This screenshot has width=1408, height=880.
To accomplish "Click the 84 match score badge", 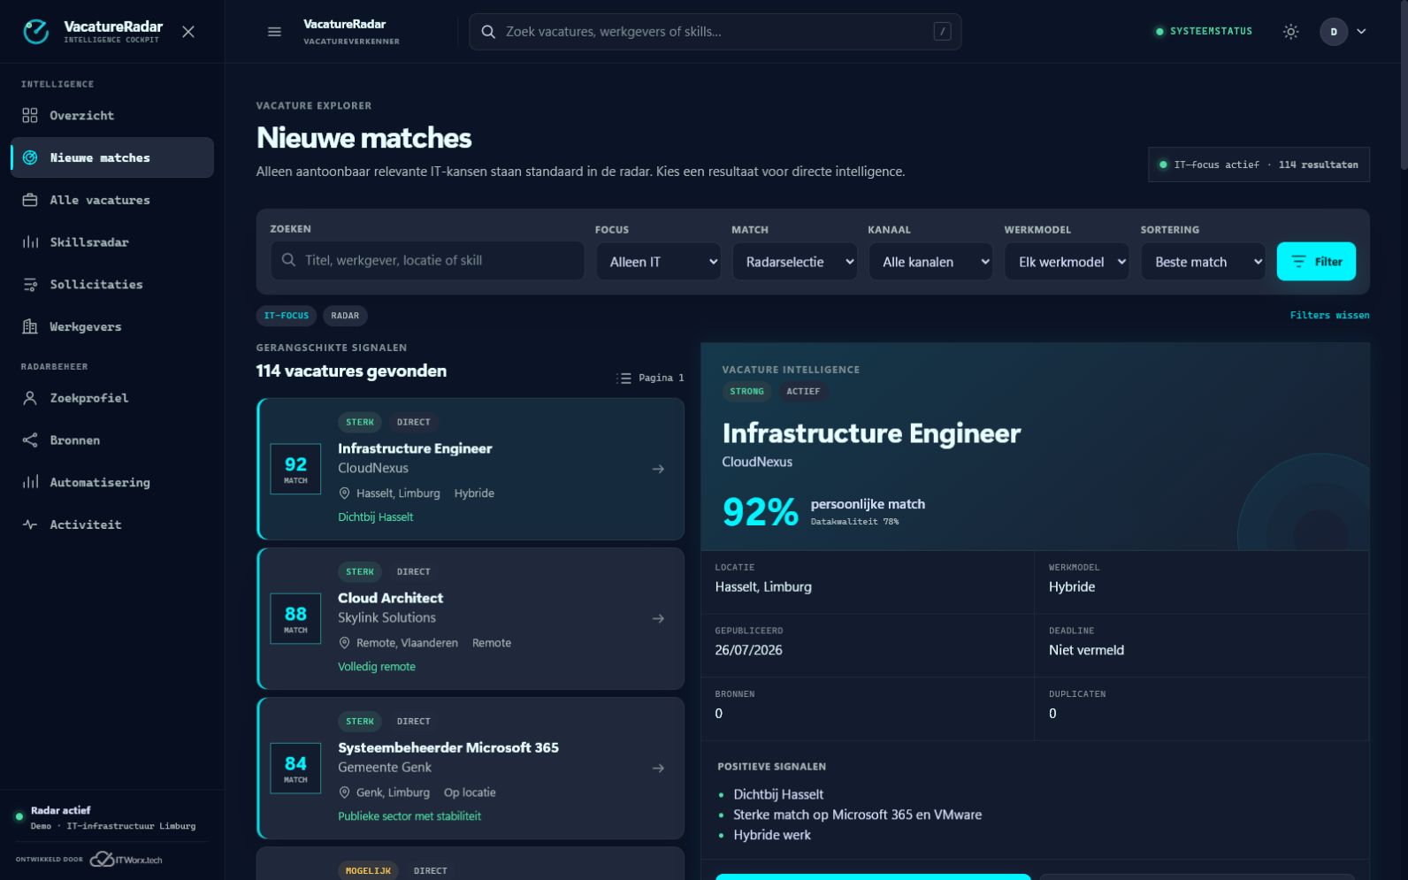I will (295, 768).
